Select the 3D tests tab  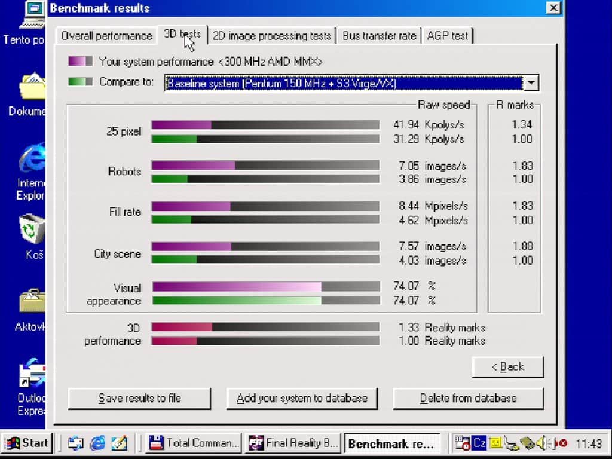[x=182, y=34]
